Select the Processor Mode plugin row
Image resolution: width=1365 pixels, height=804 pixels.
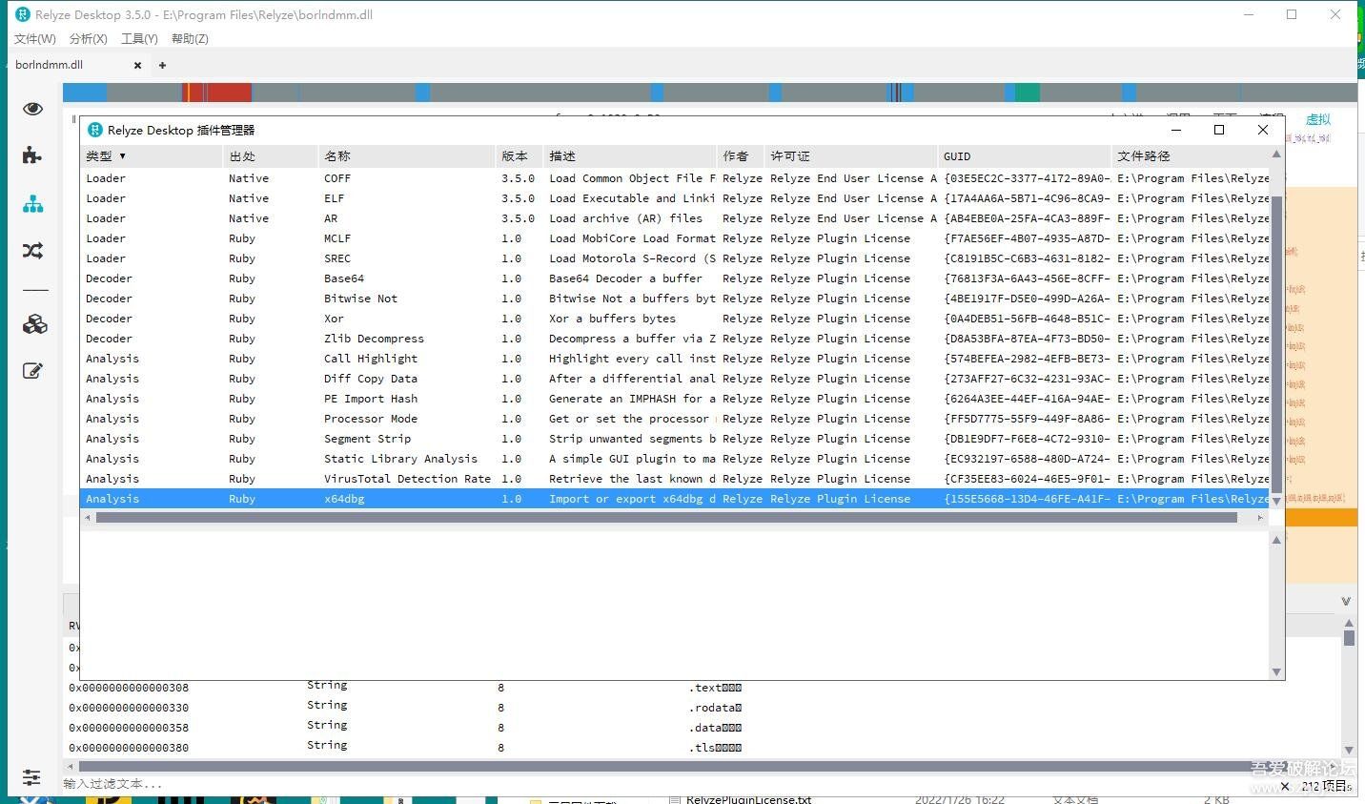[x=675, y=419]
